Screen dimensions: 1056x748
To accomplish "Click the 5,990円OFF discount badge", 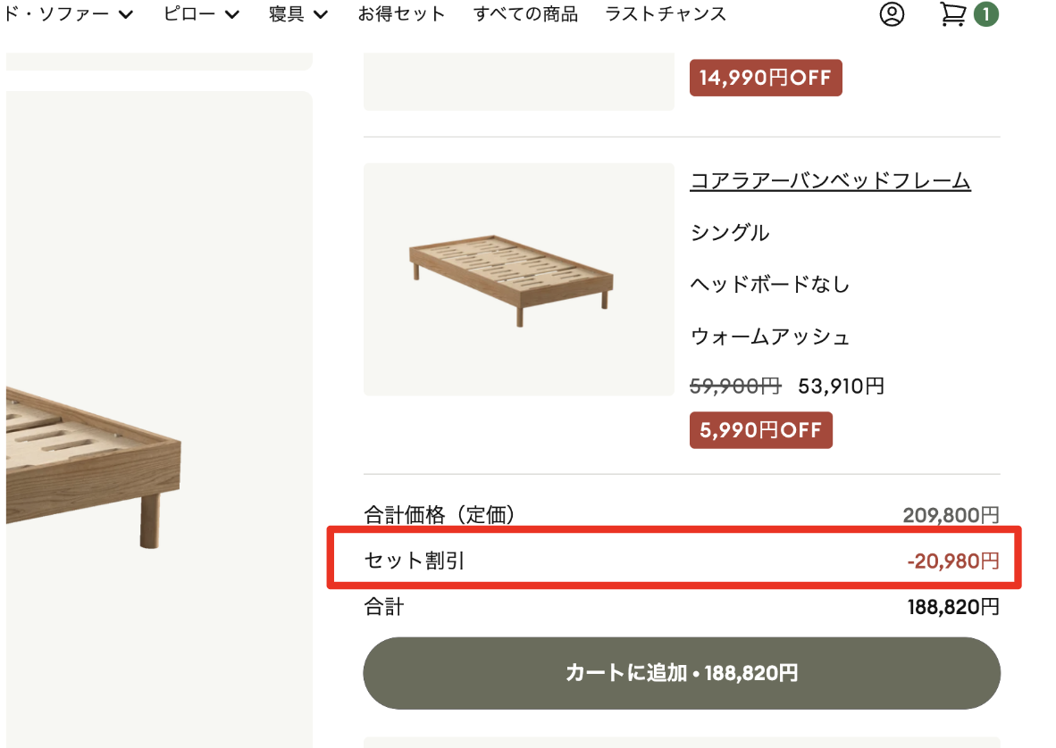I will click(761, 430).
